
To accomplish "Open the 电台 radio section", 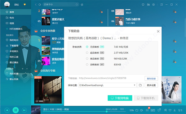I will click(12, 18).
